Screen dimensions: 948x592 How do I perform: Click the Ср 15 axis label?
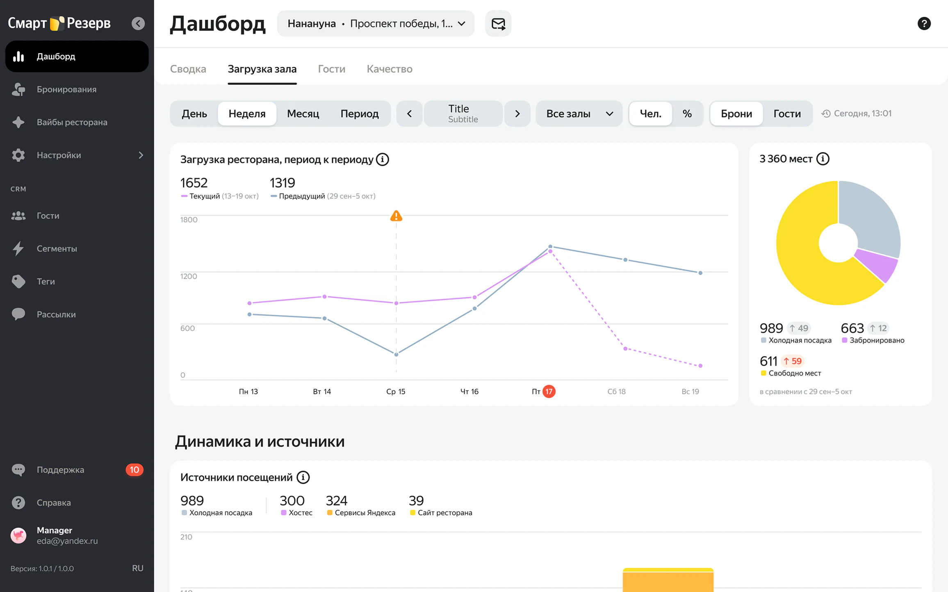click(396, 392)
